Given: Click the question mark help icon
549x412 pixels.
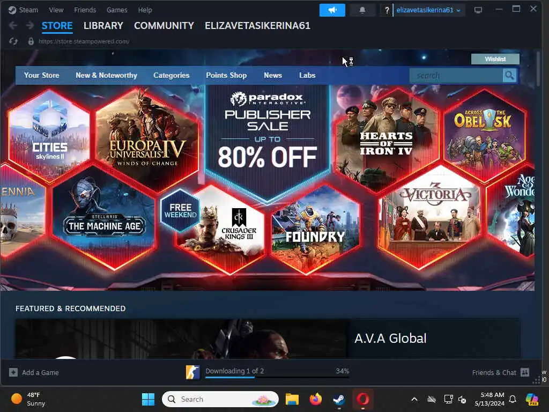Looking at the screenshot, I should point(387,10).
